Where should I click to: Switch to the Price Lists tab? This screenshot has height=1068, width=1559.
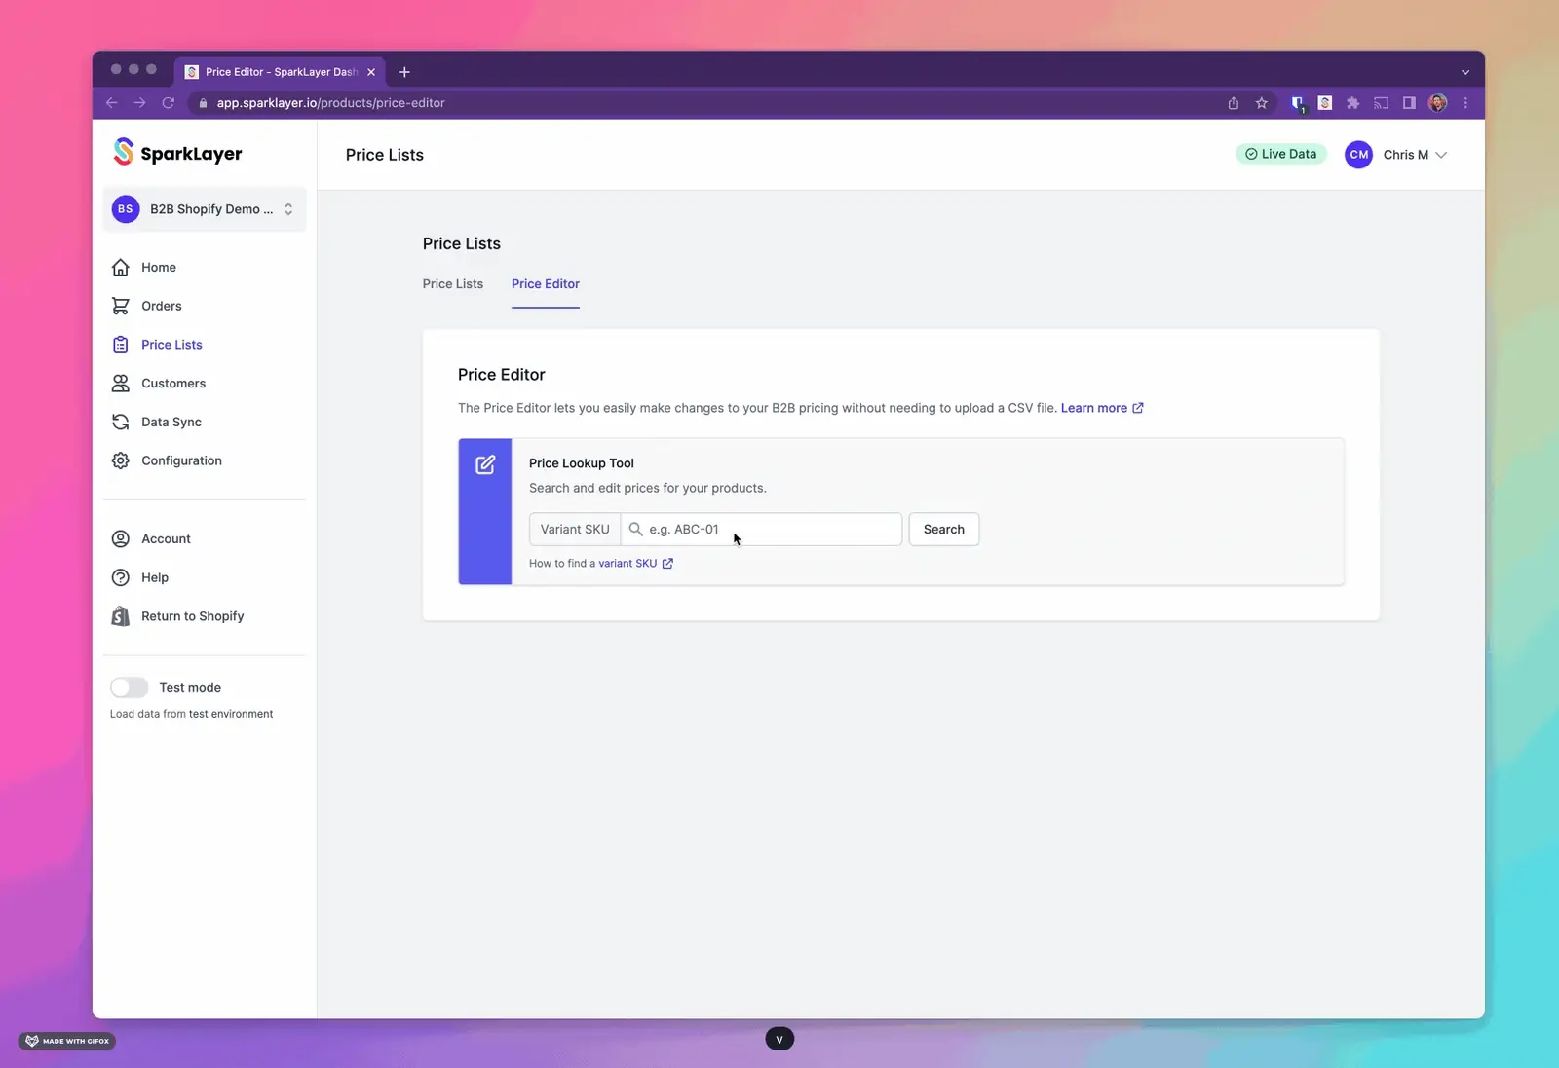453,284
